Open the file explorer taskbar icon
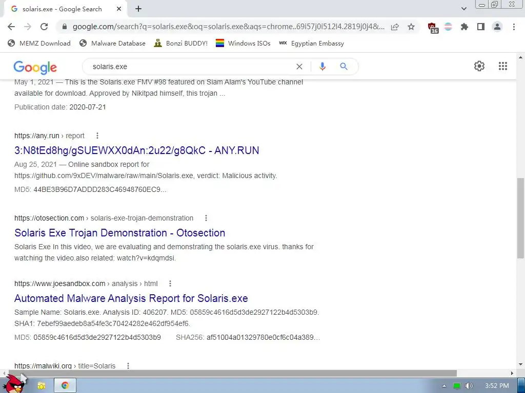The image size is (525, 393). [x=41, y=386]
